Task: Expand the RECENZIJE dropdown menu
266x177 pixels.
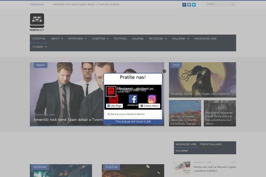Action: (158, 38)
